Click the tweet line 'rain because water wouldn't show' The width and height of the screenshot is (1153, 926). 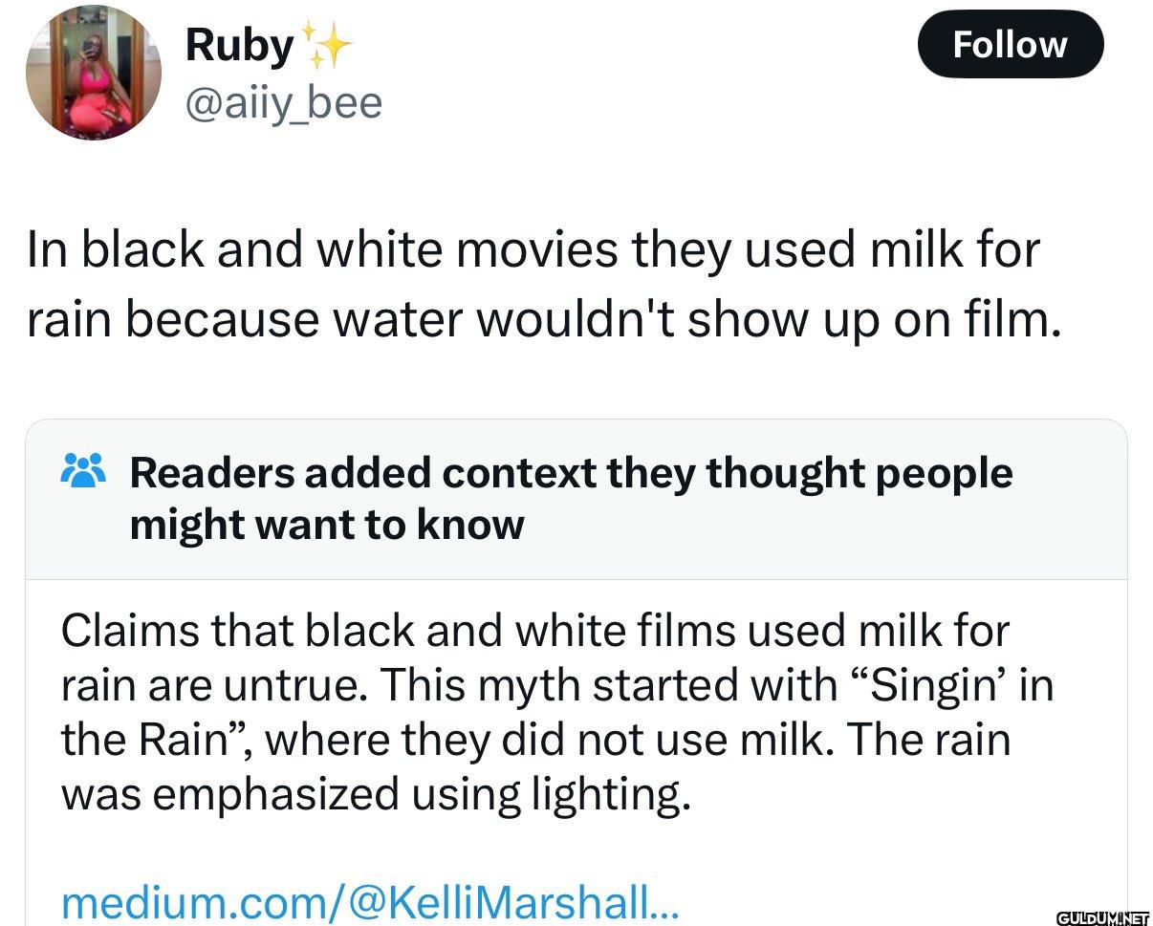coord(543,320)
